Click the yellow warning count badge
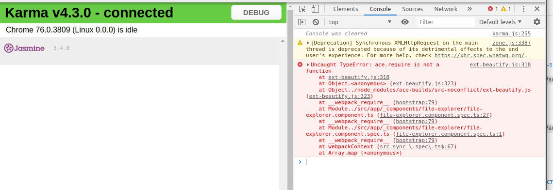Image resolution: width=553 pixels, height=190 pixels. coord(506,9)
